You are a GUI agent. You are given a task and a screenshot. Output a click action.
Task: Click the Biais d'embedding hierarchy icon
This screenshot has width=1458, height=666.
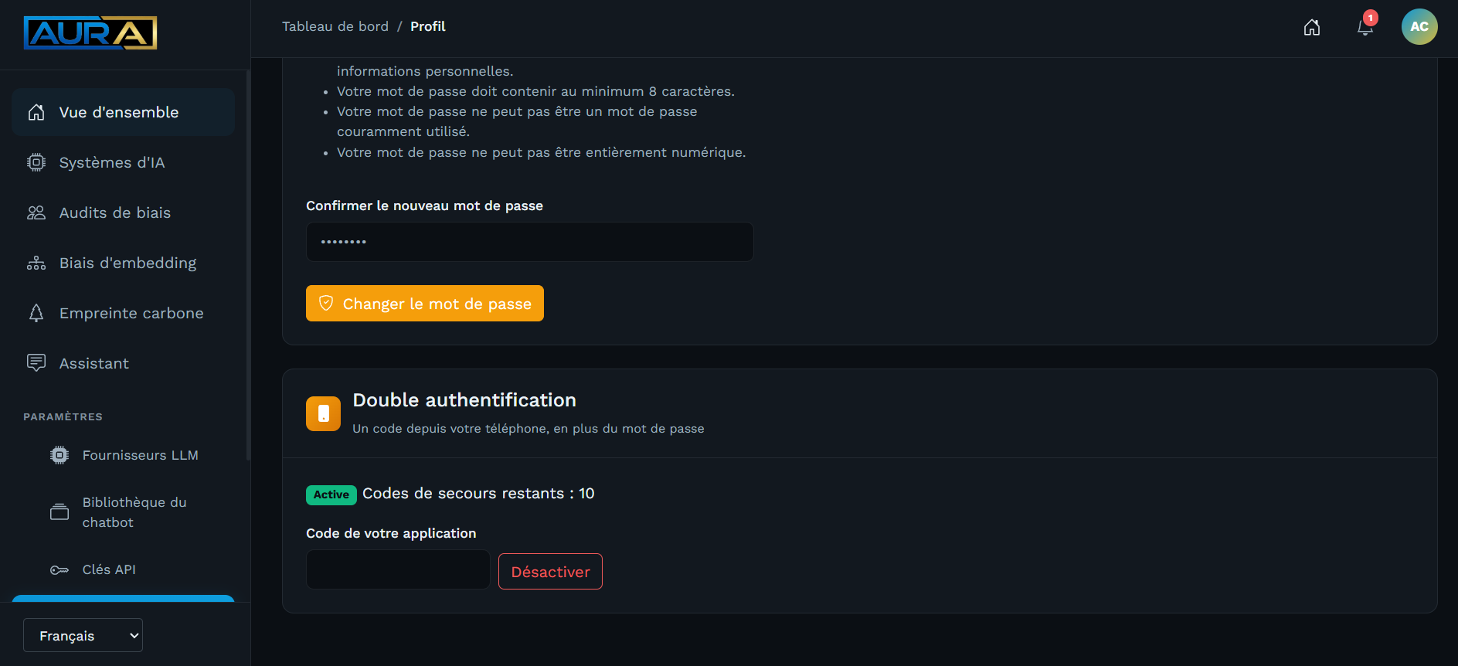point(36,263)
